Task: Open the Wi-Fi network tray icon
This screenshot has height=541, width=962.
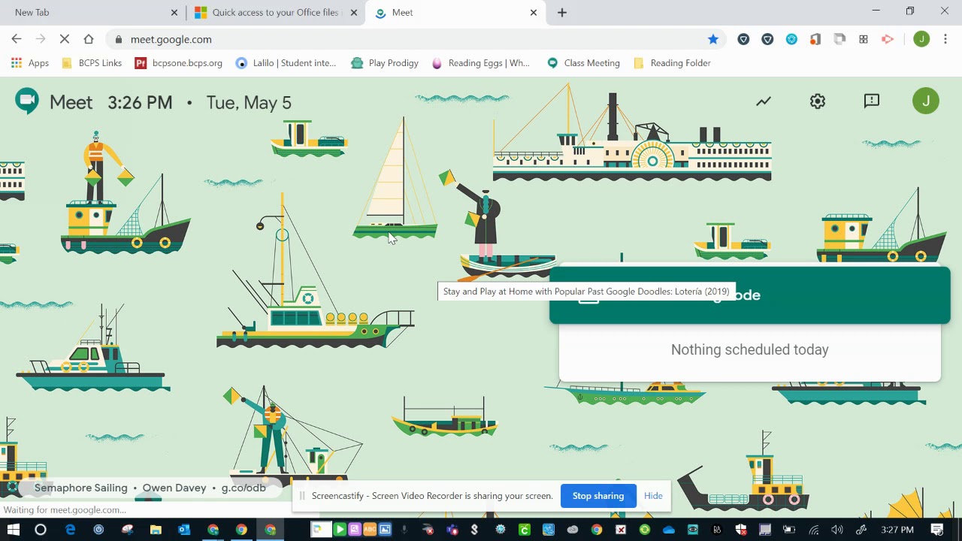Action: click(813, 530)
